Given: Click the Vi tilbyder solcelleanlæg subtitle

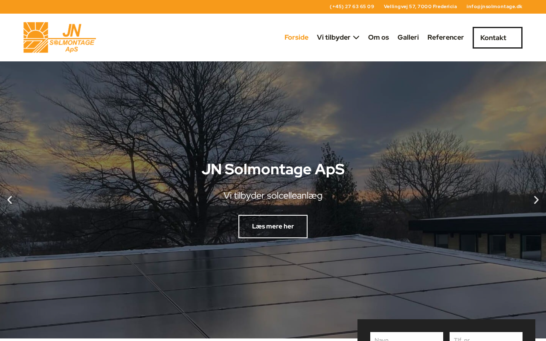Looking at the screenshot, I should pos(273,196).
